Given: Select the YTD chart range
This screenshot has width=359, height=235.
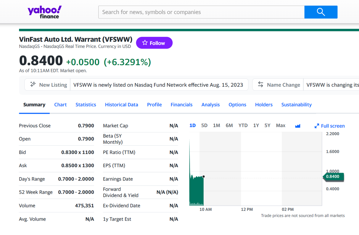Looking at the screenshot, I should (243, 125).
